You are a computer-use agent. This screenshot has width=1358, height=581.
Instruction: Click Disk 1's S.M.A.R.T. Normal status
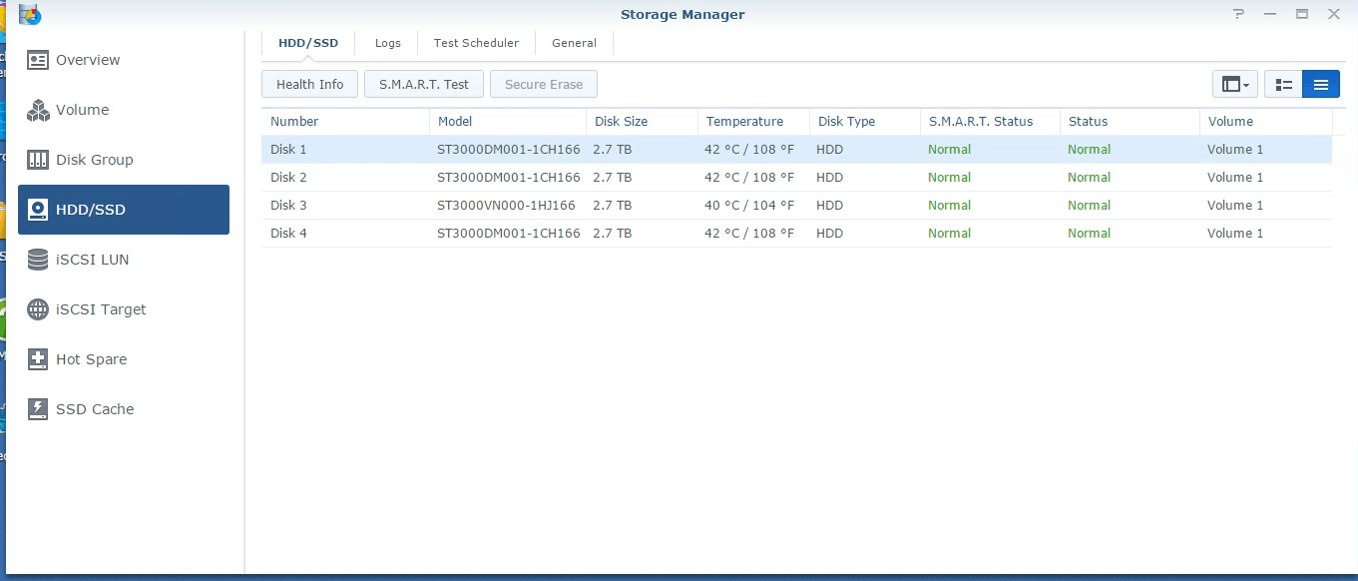pos(949,150)
